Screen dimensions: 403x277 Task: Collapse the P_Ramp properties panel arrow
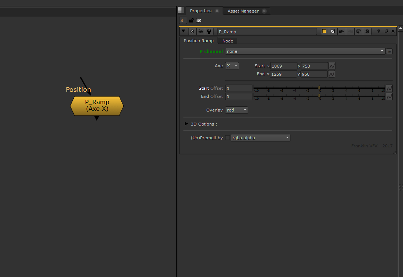click(x=183, y=31)
